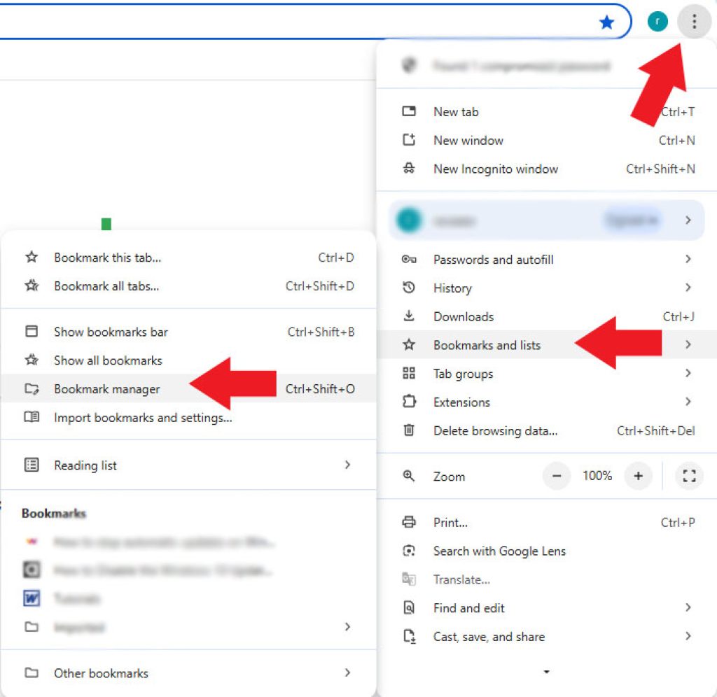The width and height of the screenshot is (717, 697).
Task: Click the Reading list icon
Action: [x=31, y=465]
